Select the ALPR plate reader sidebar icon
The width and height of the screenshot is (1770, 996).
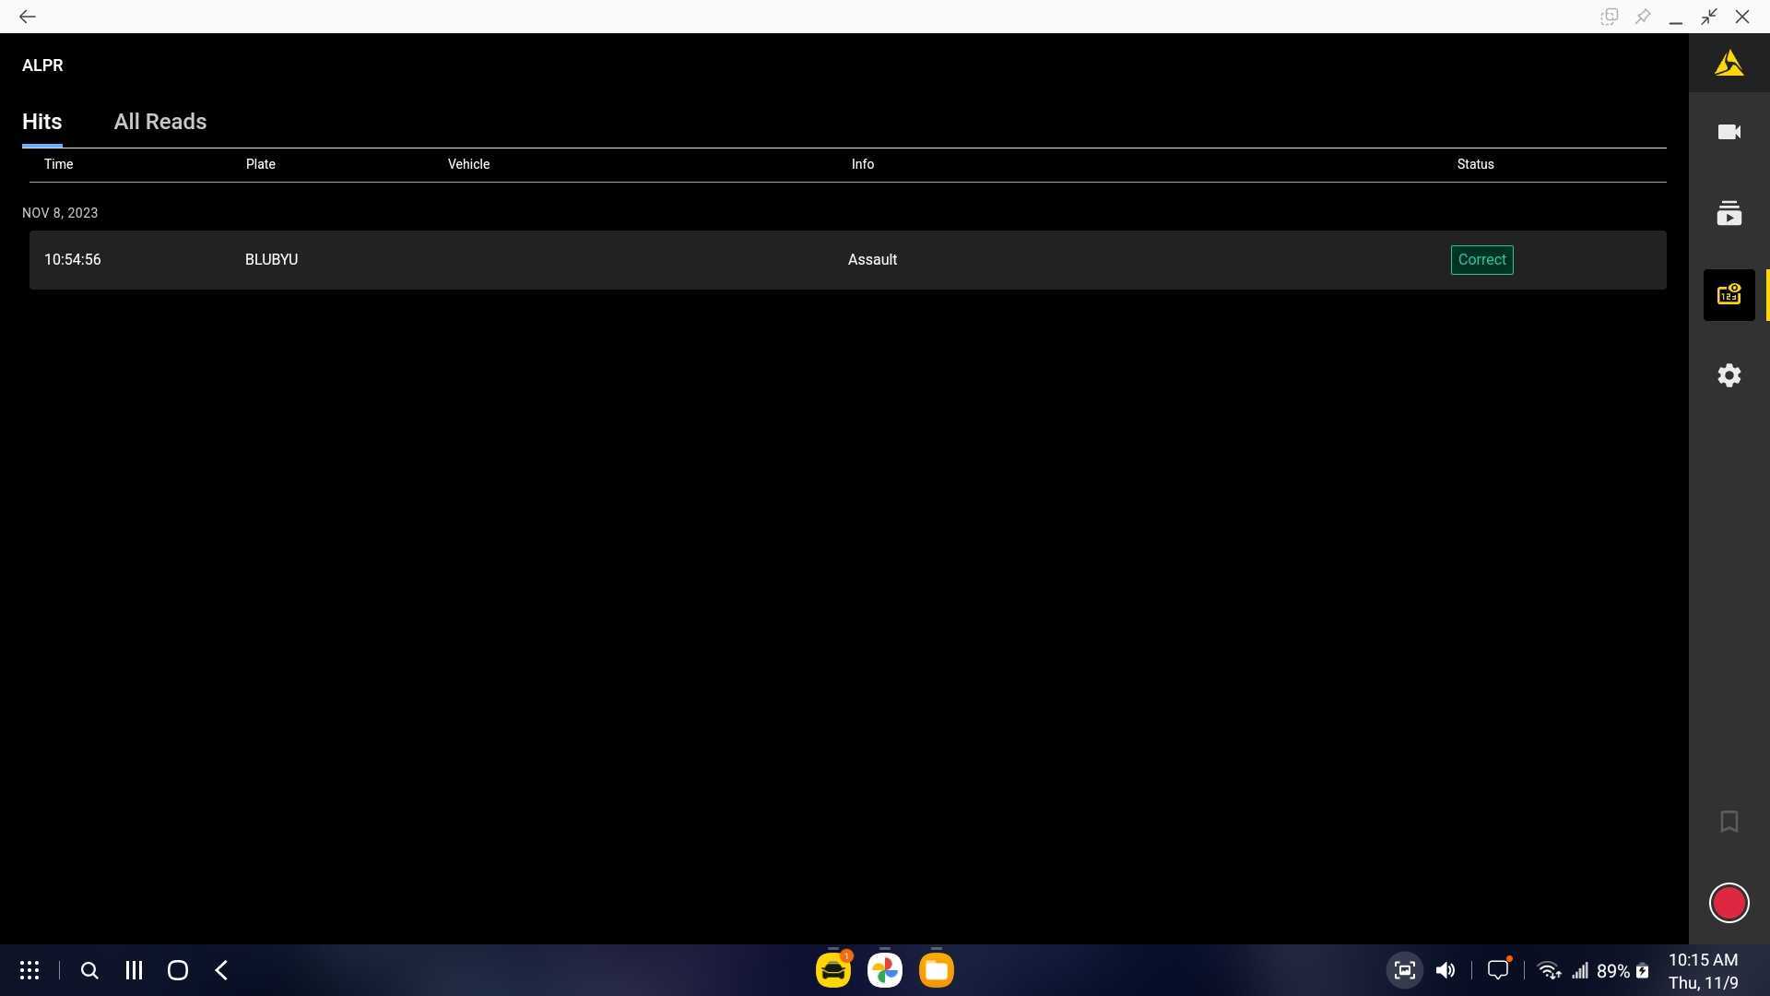[x=1729, y=295]
